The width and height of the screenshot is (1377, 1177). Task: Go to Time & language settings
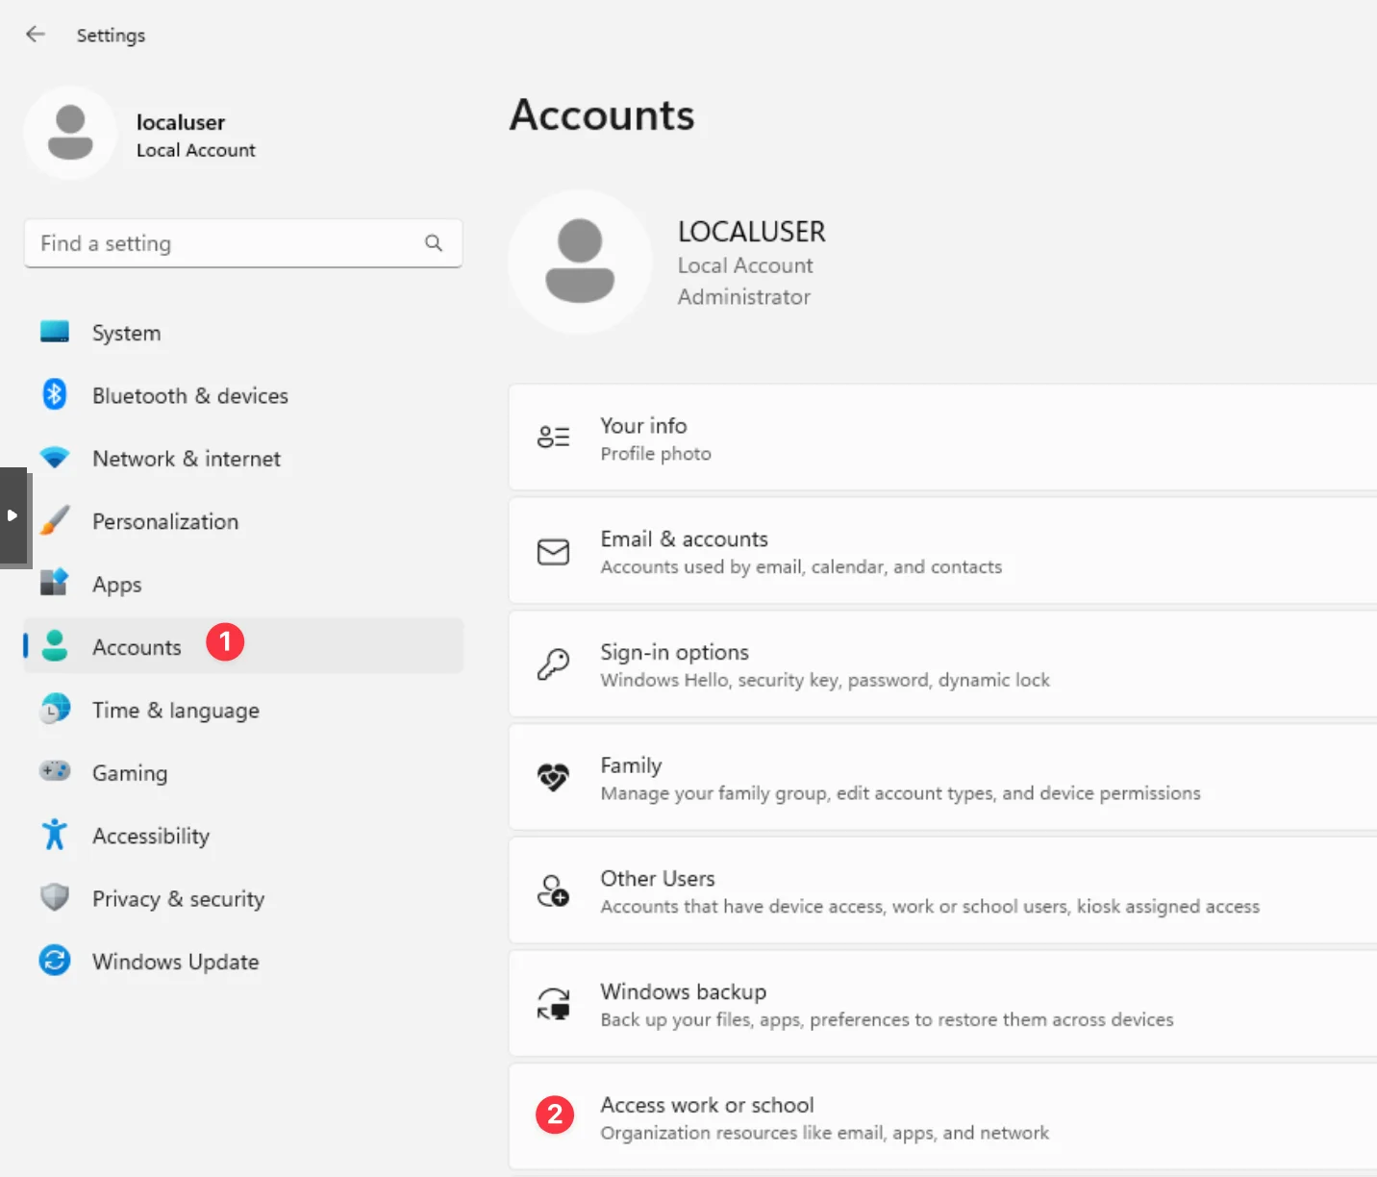[175, 711]
